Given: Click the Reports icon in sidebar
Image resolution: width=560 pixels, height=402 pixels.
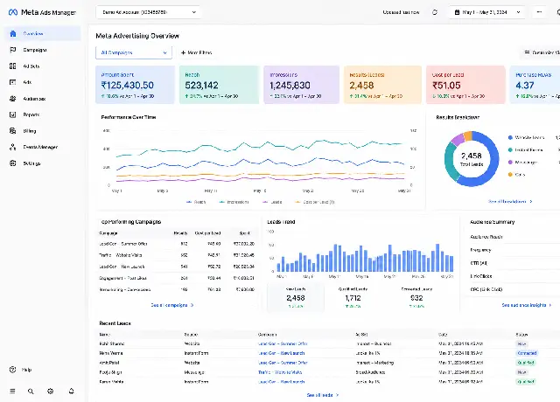Looking at the screenshot, I should [13, 114].
